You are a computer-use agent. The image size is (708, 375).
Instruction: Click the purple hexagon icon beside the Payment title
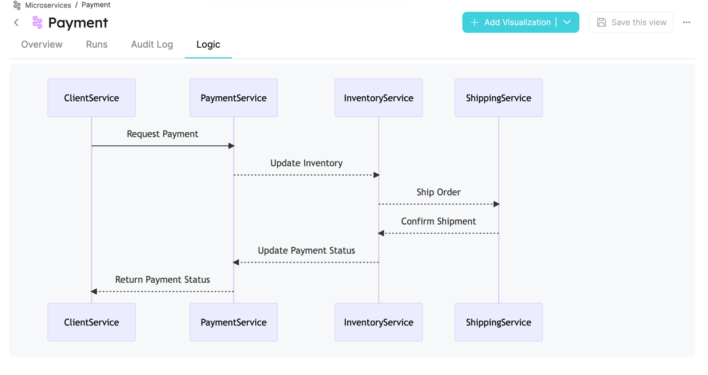coord(36,22)
